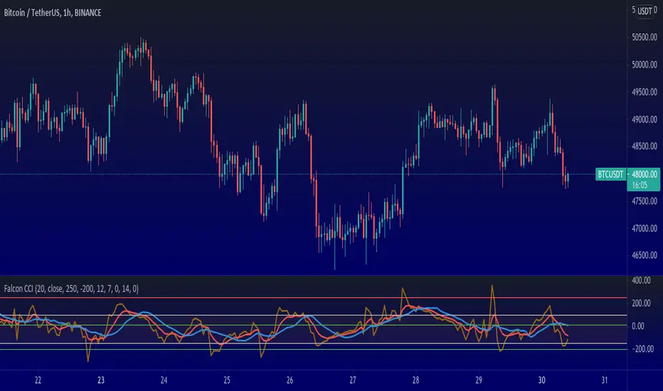Click the -200.00 label on the CCI scale
Image resolution: width=663 pixels, height=391 pixels.
point(642,349)
